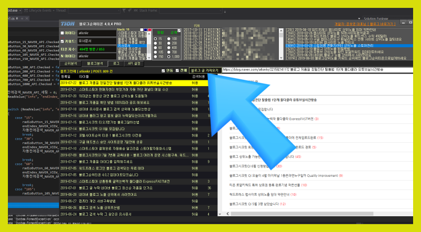Screen dimensions: 421x232
Task: Select the 2017-10-11 [1위] date entry
Action: 203,30
